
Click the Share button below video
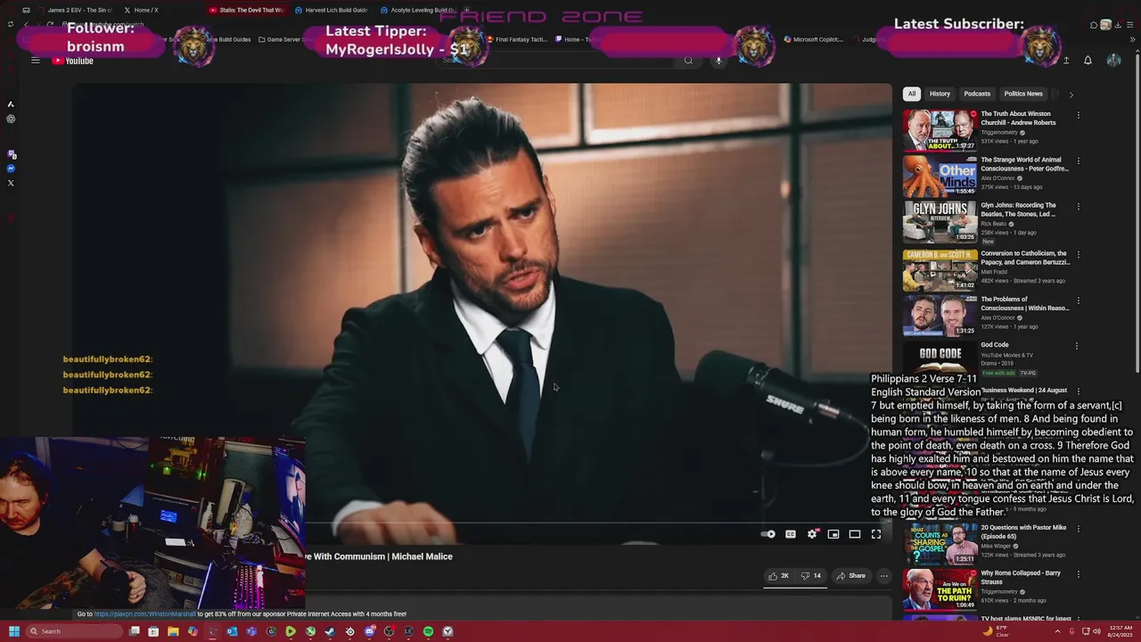pos(851,576)
